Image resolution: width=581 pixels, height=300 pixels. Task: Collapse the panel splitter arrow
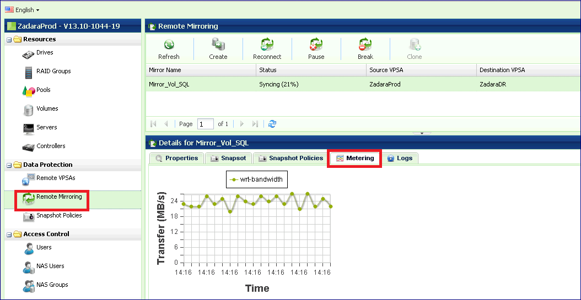pyautogui.click(x=422, y=133)
